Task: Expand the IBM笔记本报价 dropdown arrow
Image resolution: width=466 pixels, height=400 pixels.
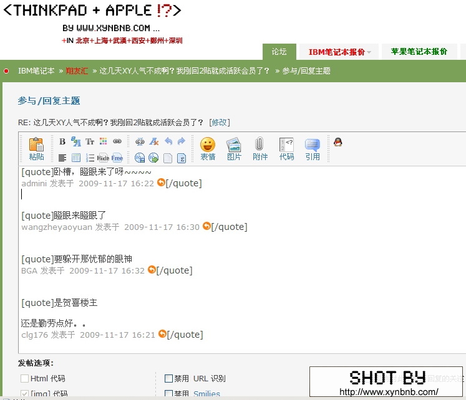Action: [369, 52]
